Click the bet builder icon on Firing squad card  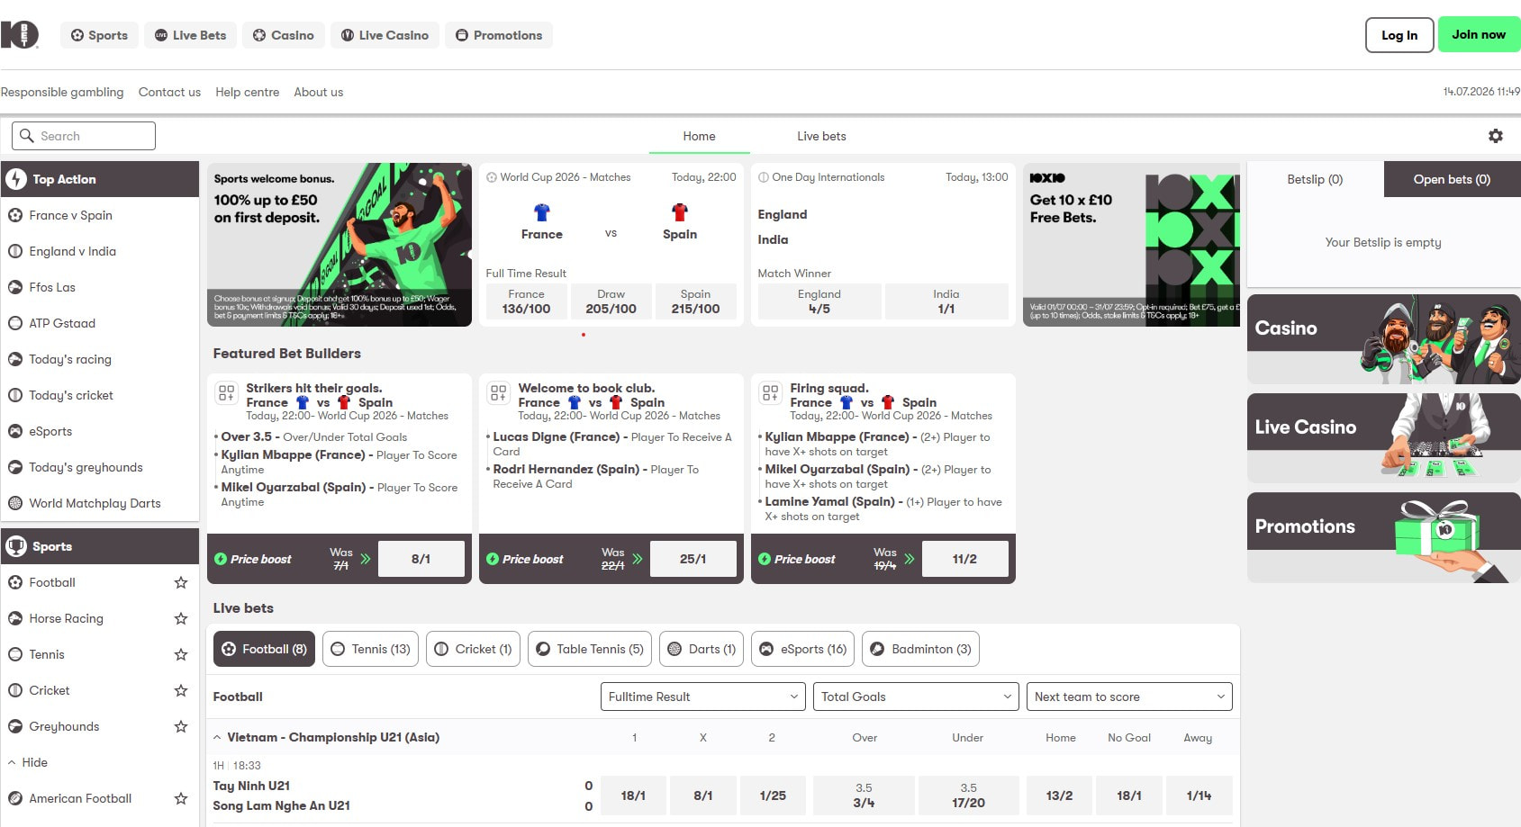click(x=770, y=392)
